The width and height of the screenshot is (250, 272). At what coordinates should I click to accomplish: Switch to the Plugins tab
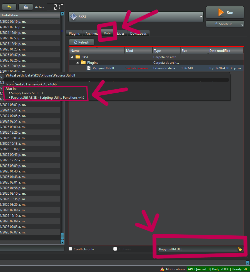click(x=74, y=34)
